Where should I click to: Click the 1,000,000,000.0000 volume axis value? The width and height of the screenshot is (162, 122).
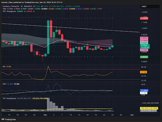(150, 103)
